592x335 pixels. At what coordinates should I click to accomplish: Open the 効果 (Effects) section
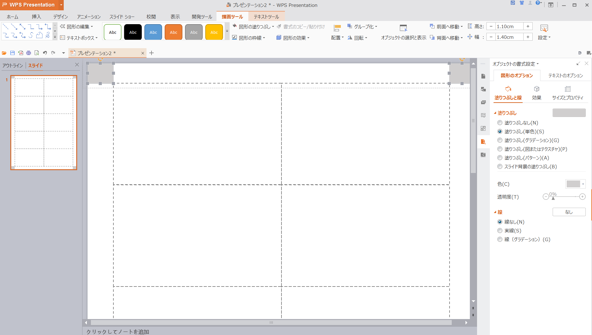[537, 93]
